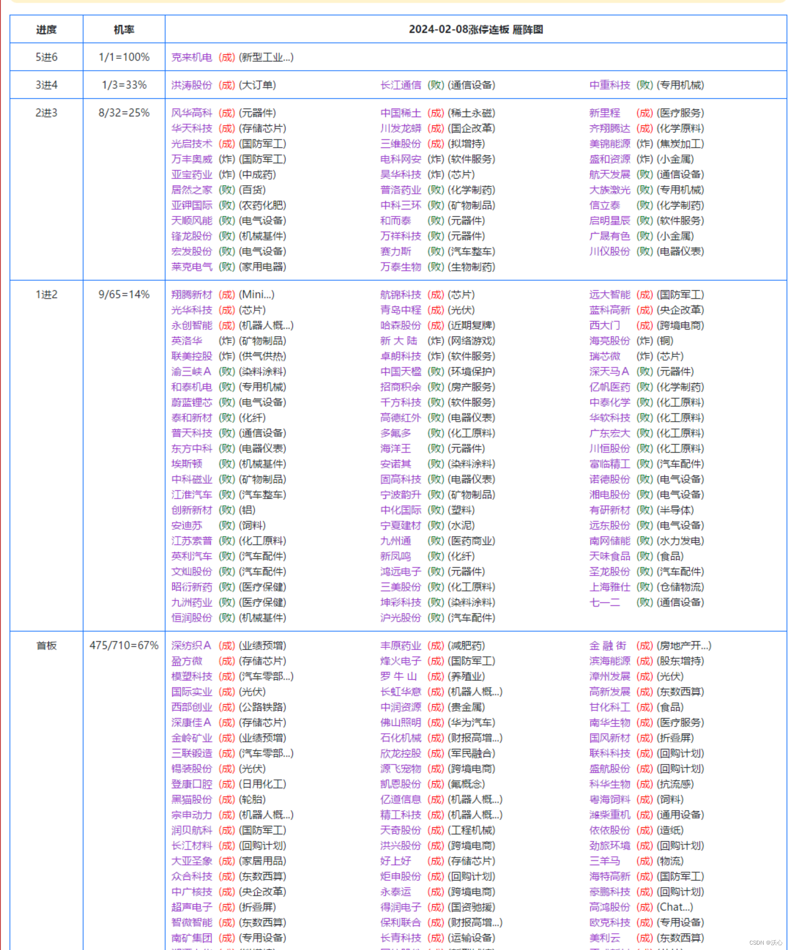The image size is (790, 950).
Task: Select the 进度 column header
Action: (46, 29)
